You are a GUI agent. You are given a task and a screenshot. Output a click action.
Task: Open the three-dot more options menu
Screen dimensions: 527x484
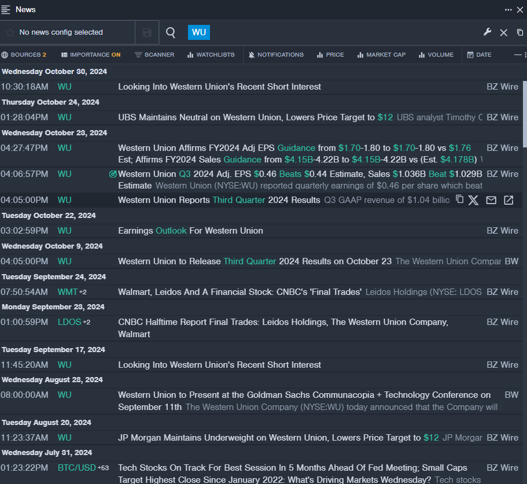508,10
